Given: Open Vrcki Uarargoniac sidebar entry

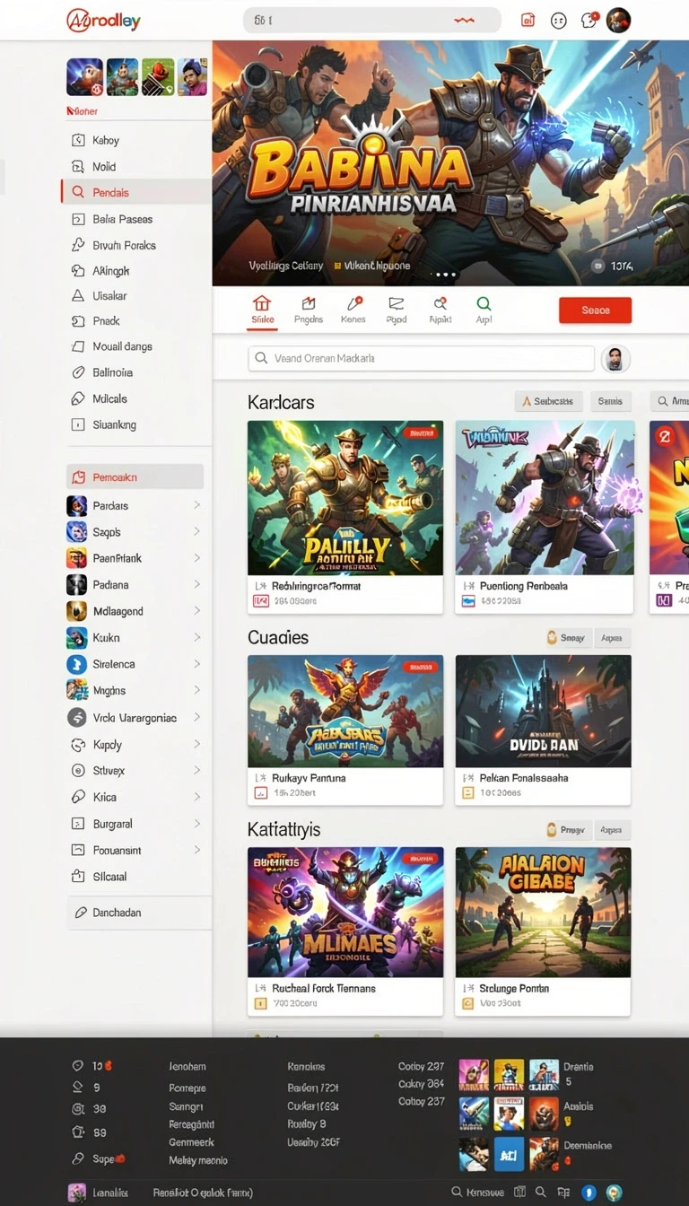Looking at the screenshot, I should click(136, 718).
